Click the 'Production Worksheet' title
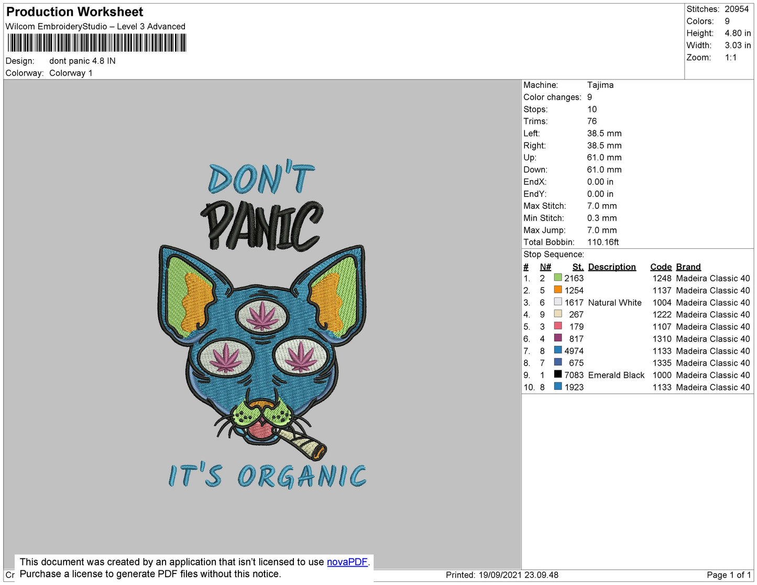Screen dimensions: 757x585 74,12
